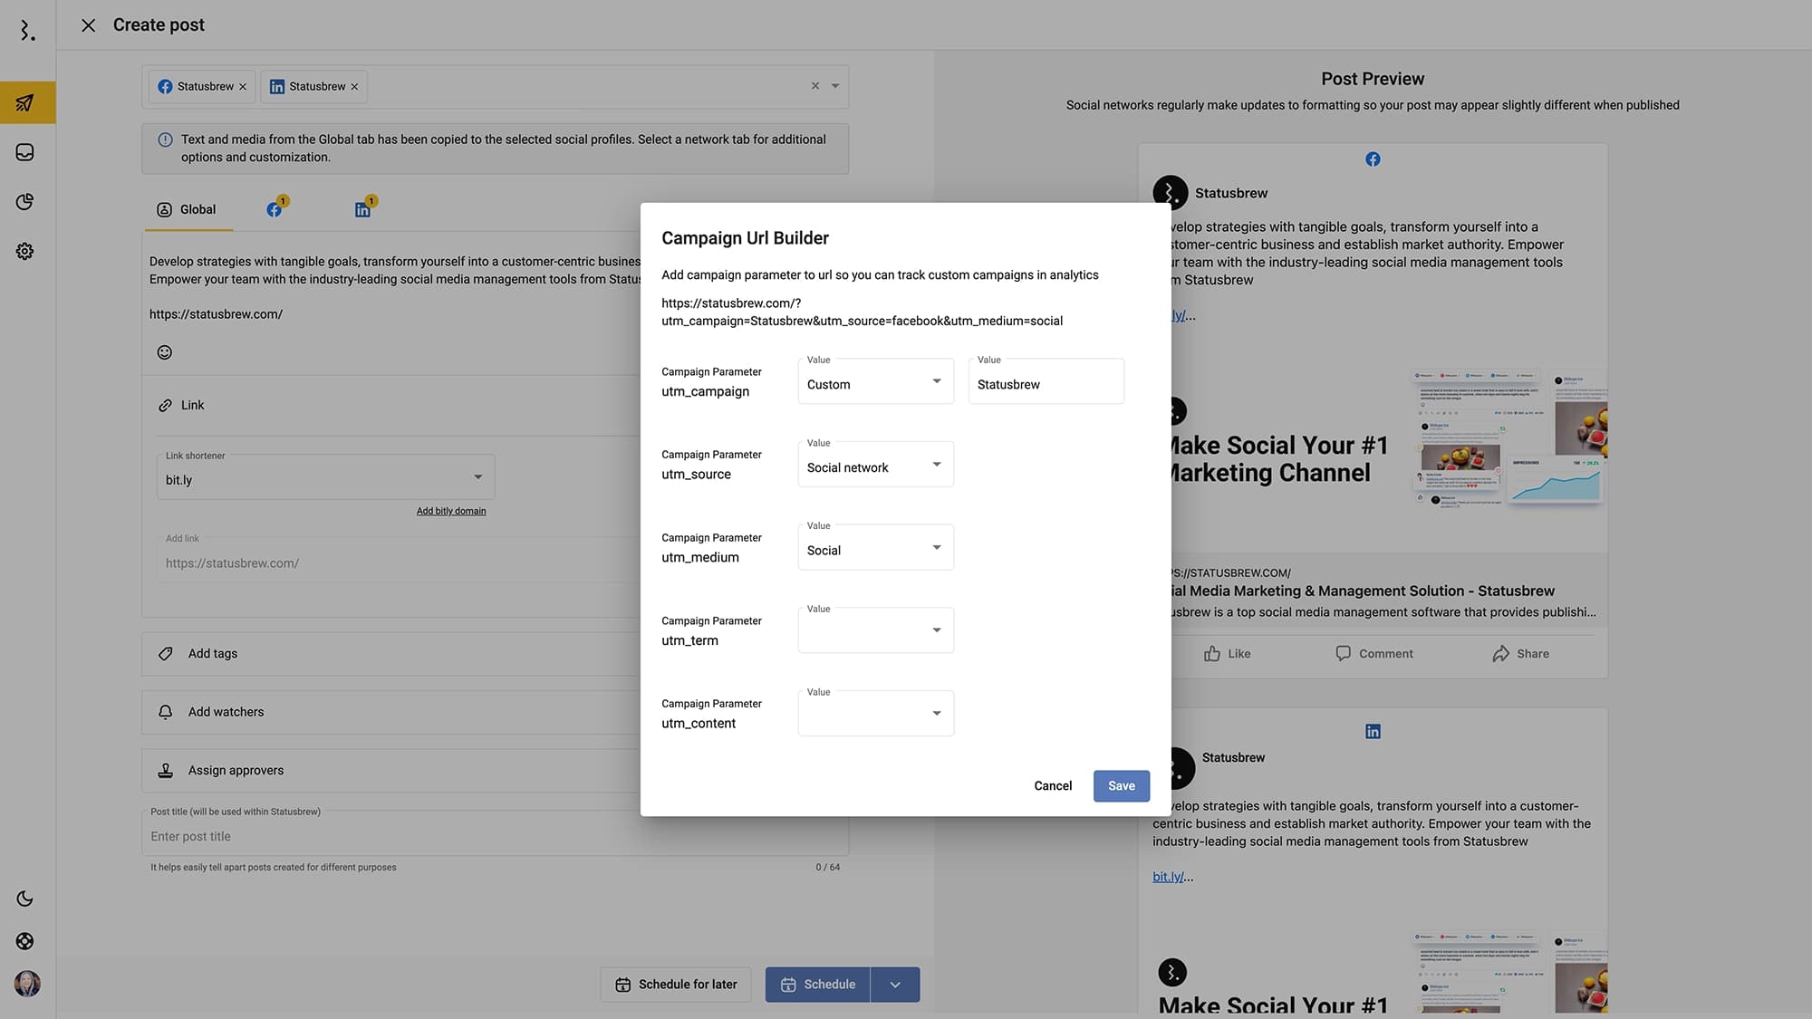Click the Statusbrew custom value field
Image resolution: width=1812 pixels, height=1019 pixels.
(x=1046, y=381)
